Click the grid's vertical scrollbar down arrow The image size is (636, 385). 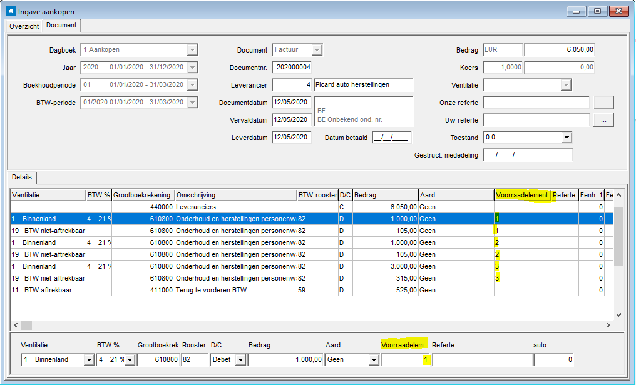(x=619, y=314)
